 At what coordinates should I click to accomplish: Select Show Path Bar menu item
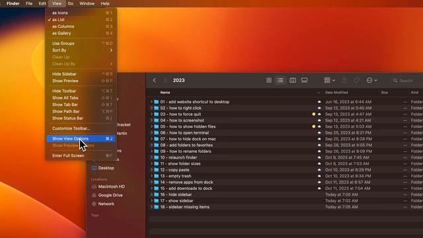point(81,112)
